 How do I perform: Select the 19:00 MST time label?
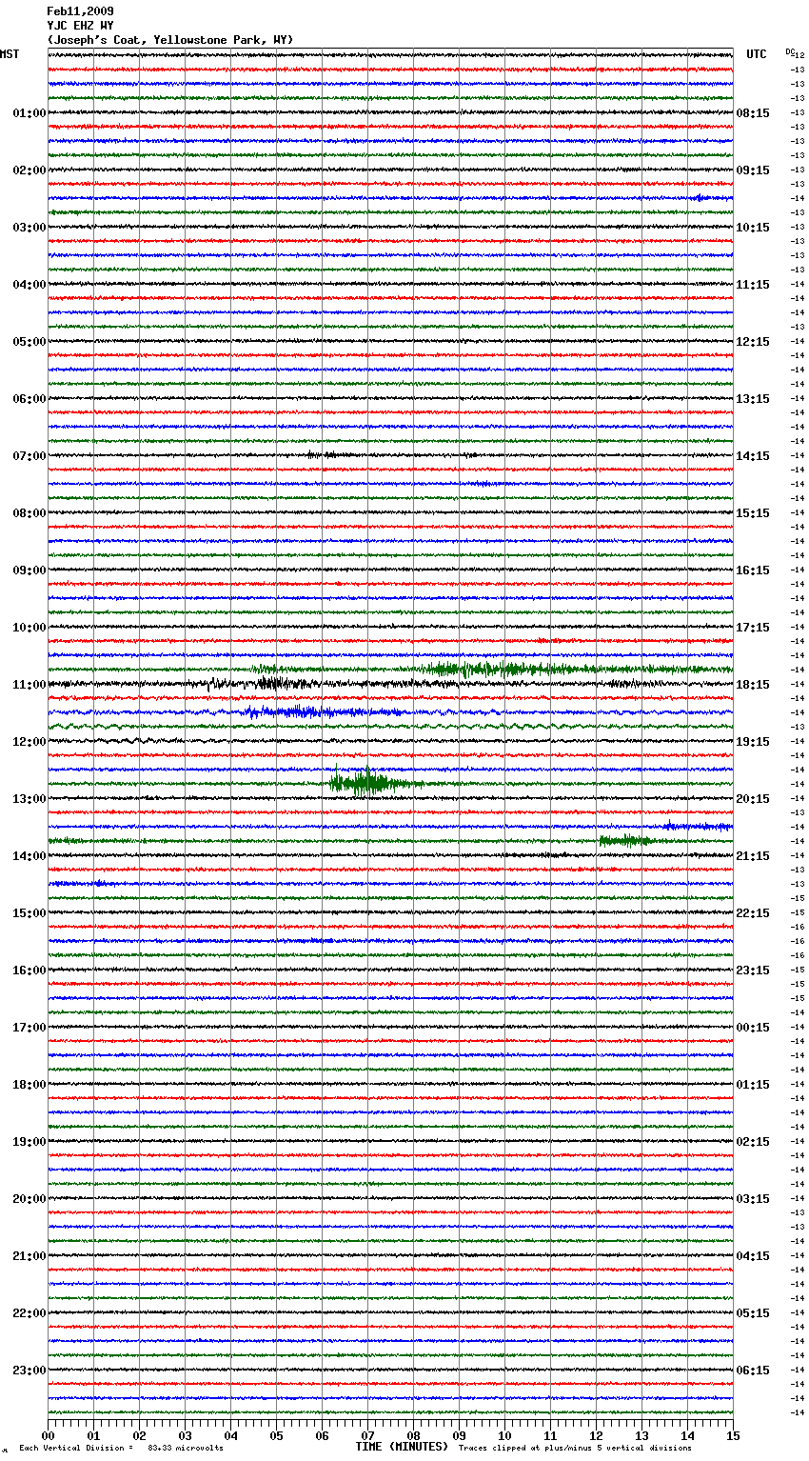pyautogui.click(x=30, y=1142)
